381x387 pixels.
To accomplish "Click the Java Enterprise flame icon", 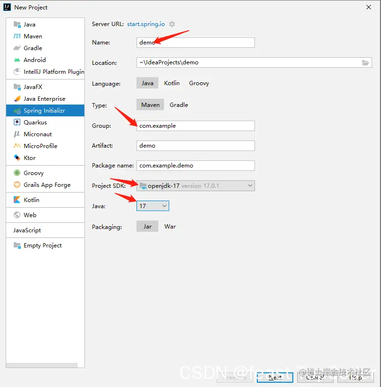I will pos(17,99).
